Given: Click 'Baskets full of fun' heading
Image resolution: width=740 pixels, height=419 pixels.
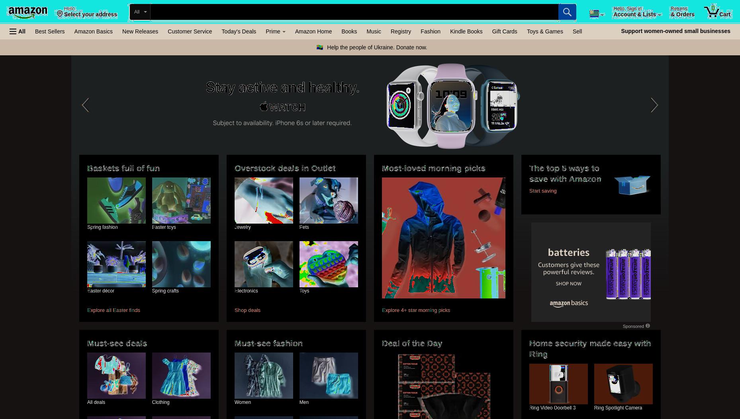Looking at the screenshot, I should point(123,168).
